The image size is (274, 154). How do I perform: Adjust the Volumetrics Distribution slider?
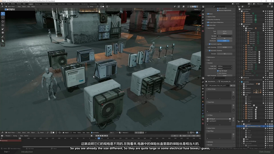pyautogui.click(x=225, y=41)
